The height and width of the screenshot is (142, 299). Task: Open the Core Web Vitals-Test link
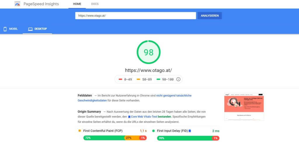coord(144,116)
